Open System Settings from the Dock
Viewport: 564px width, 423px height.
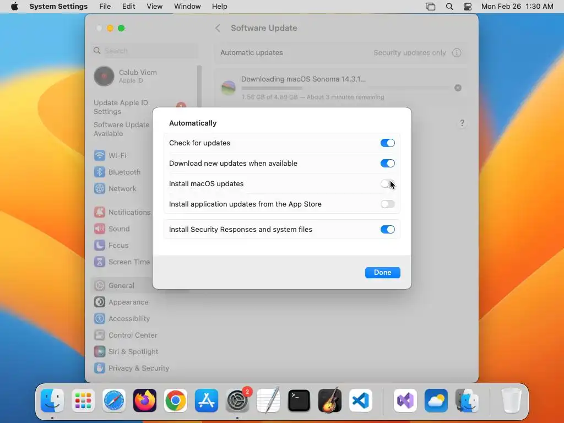[237, 400]
